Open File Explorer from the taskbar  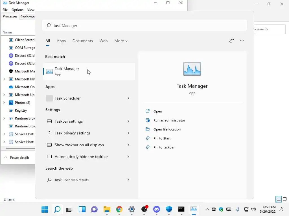tap(107, 209)
